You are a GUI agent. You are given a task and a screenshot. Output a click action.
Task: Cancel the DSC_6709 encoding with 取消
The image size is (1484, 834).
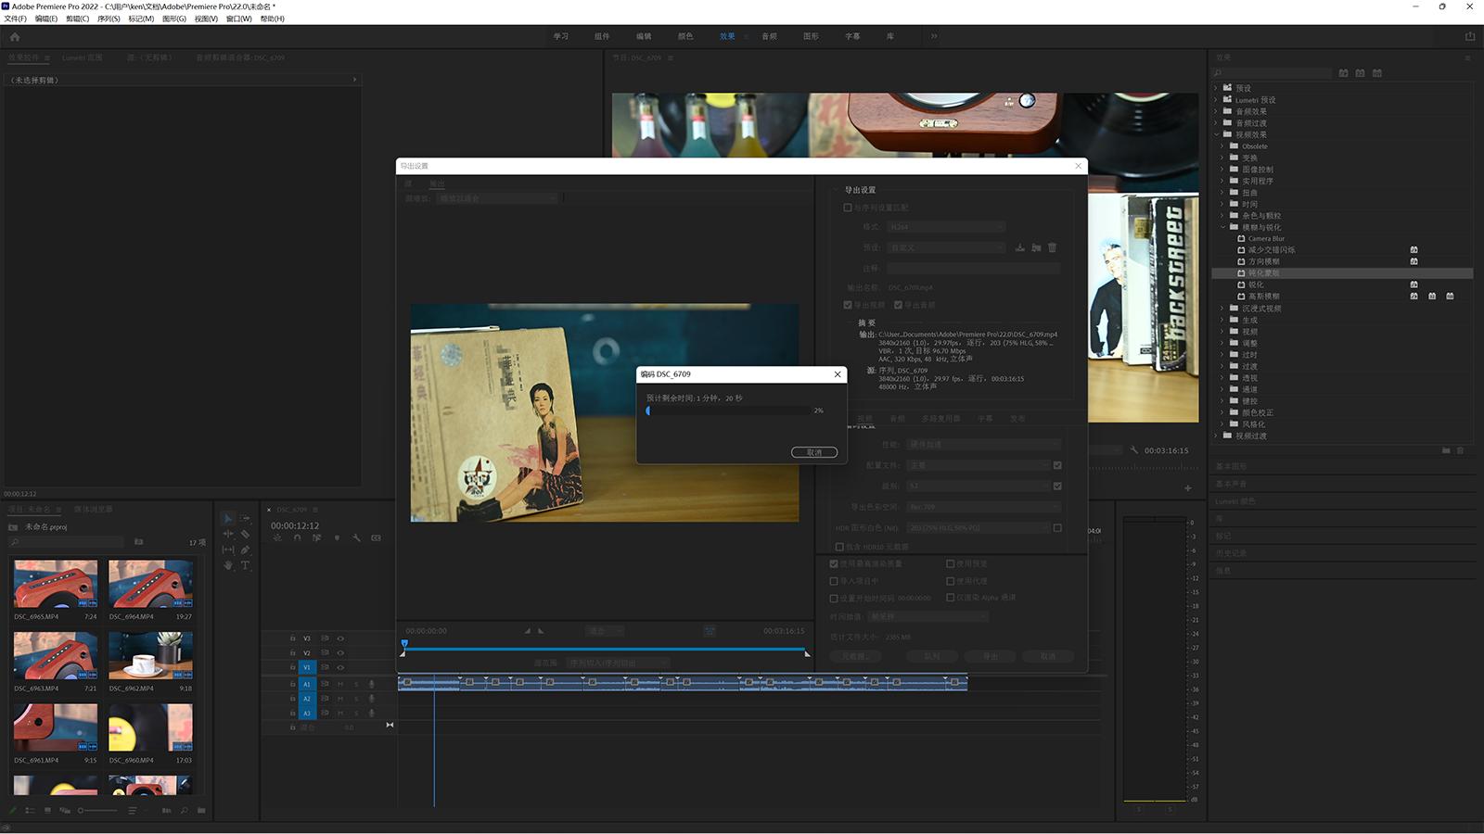[814, 452]
